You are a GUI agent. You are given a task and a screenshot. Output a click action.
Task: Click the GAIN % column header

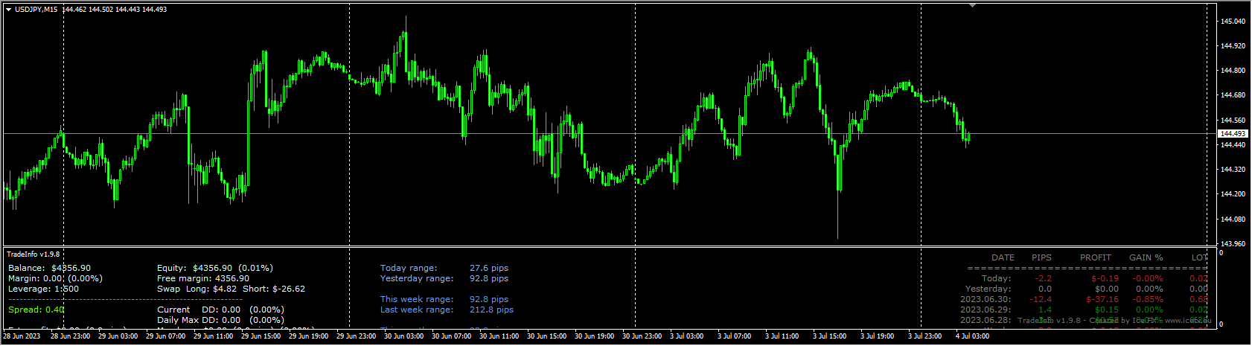tap(1146, 257)
